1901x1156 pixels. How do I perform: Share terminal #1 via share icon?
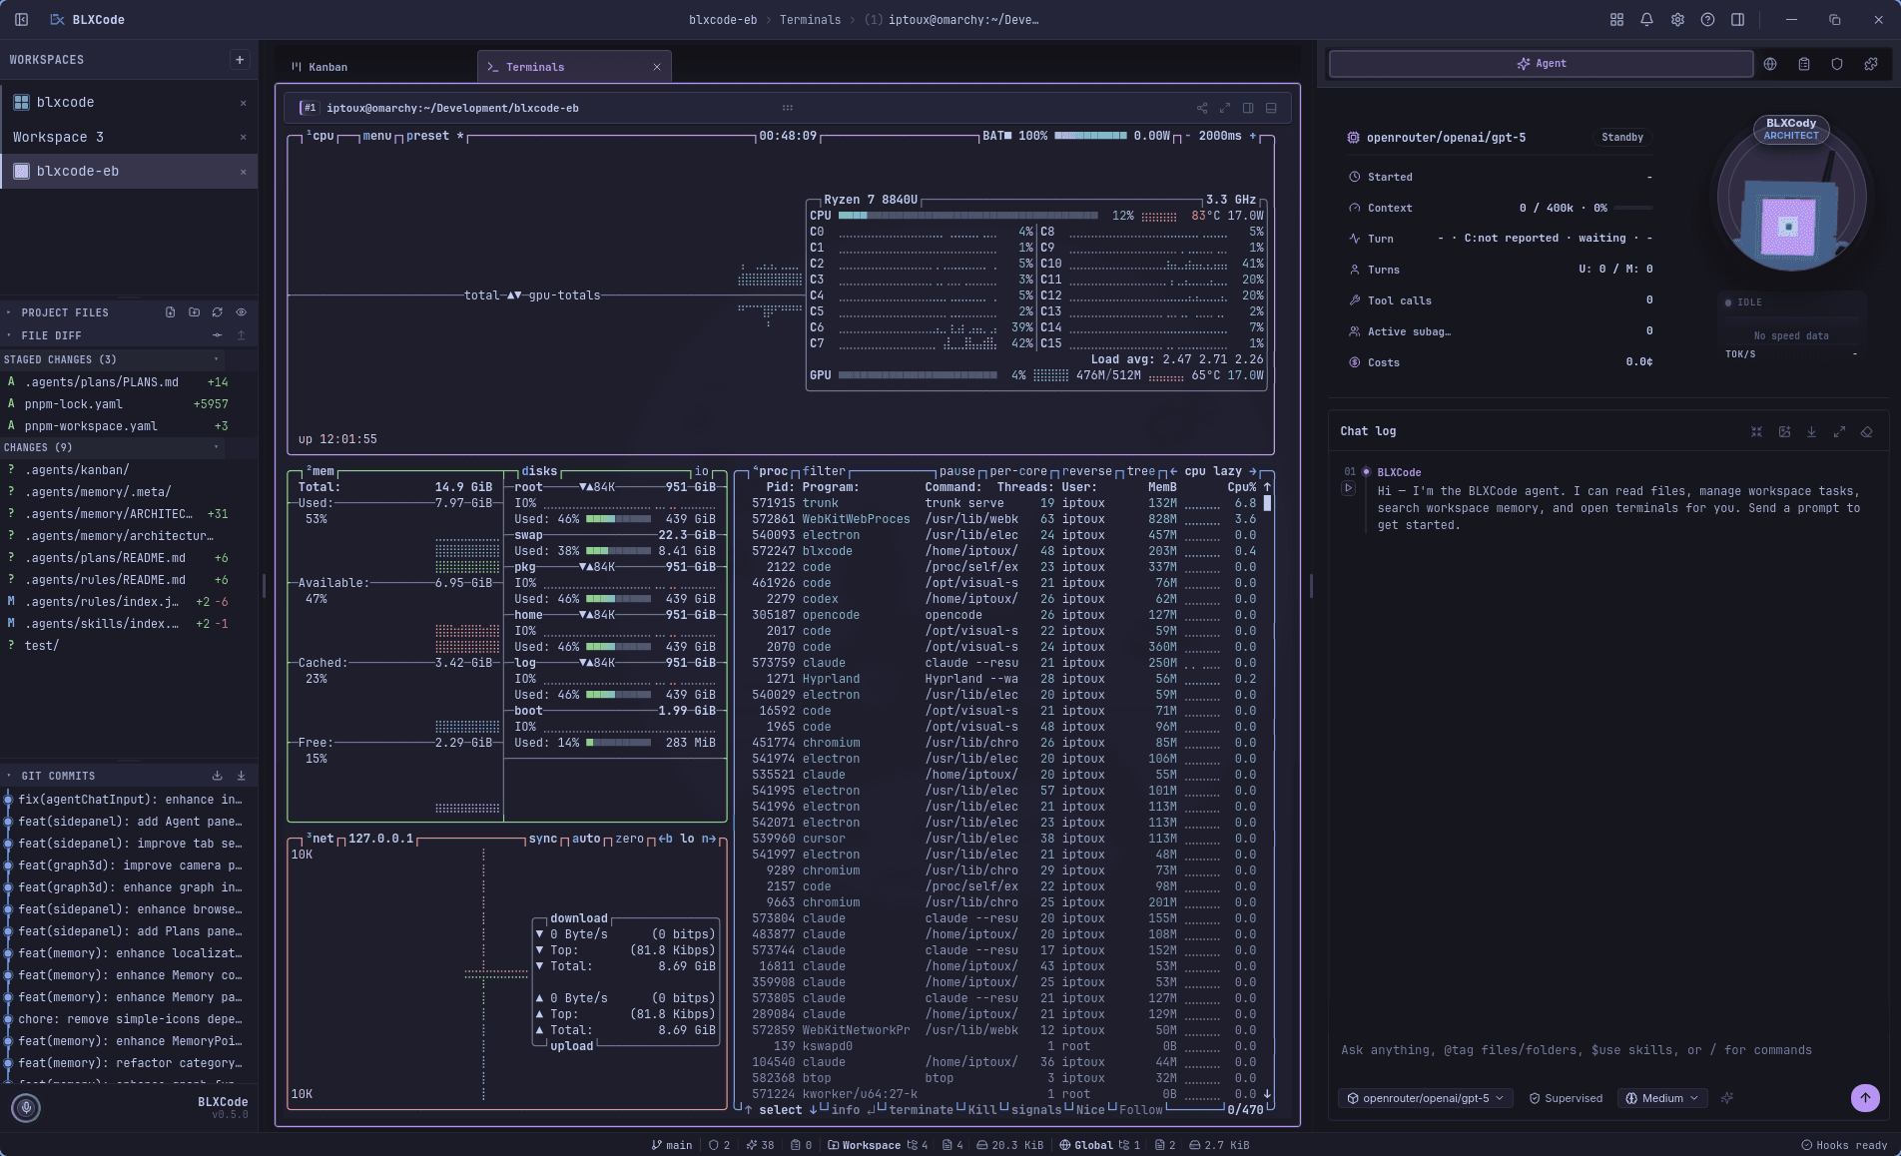tap(1202, 108)
